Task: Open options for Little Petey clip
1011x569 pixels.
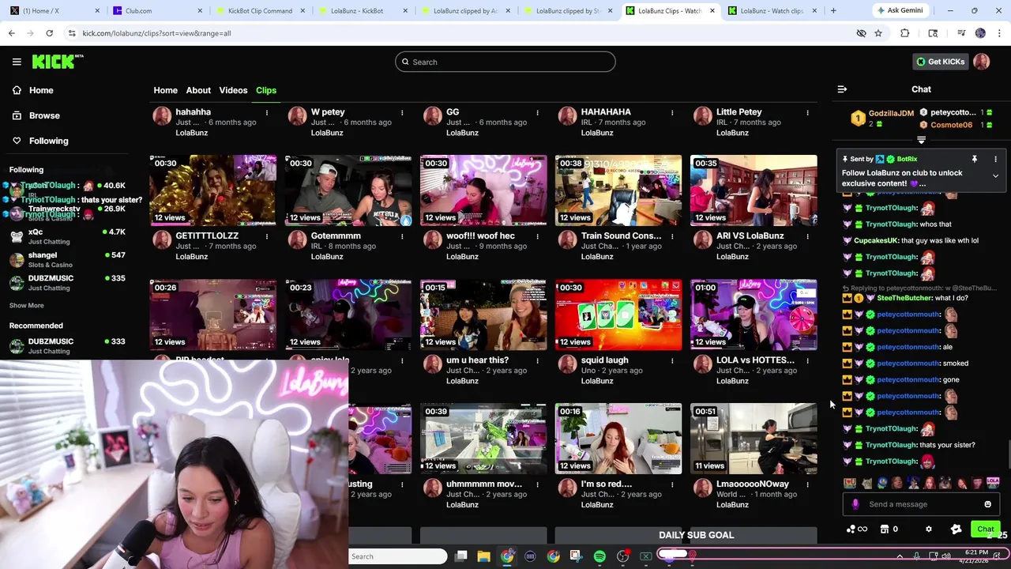Action: pos(807,113)
